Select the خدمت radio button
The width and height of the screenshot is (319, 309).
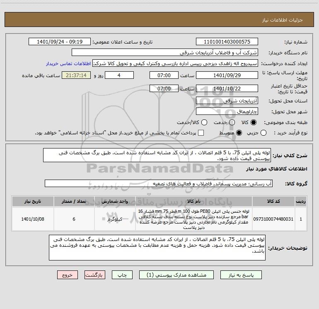pyautogui.click(x=232, y=122)
